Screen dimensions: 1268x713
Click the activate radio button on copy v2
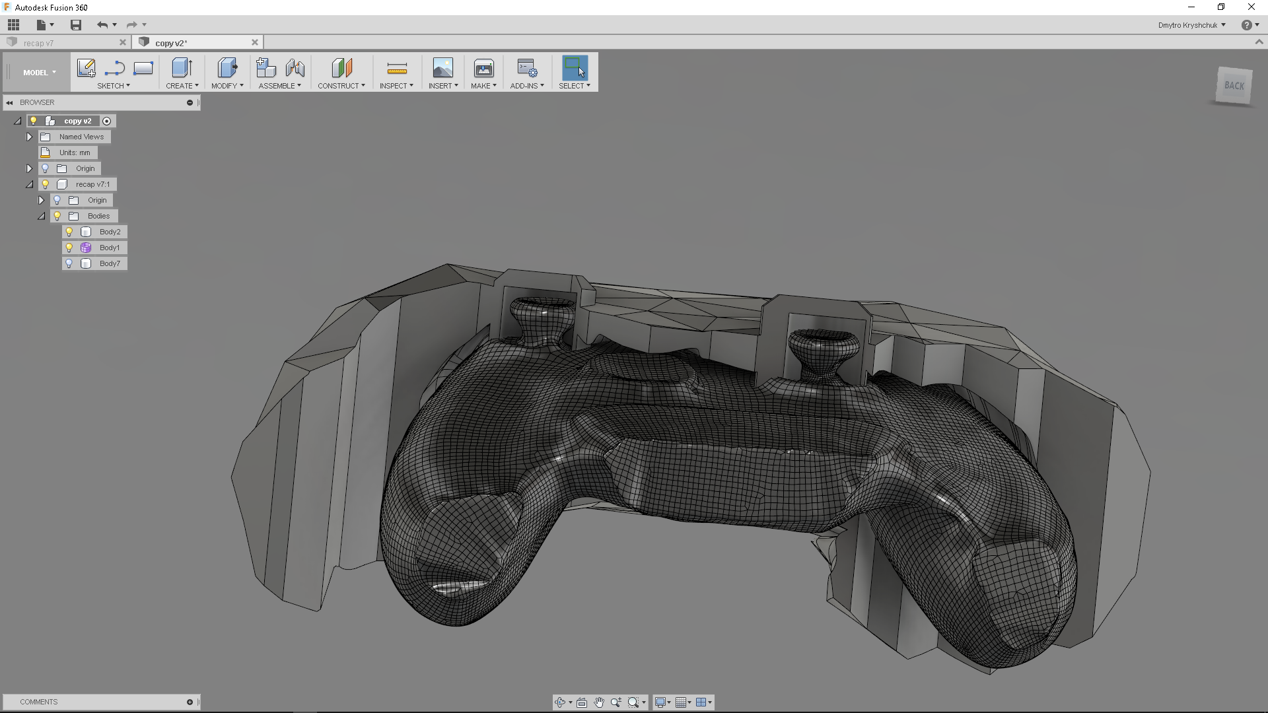106,121
